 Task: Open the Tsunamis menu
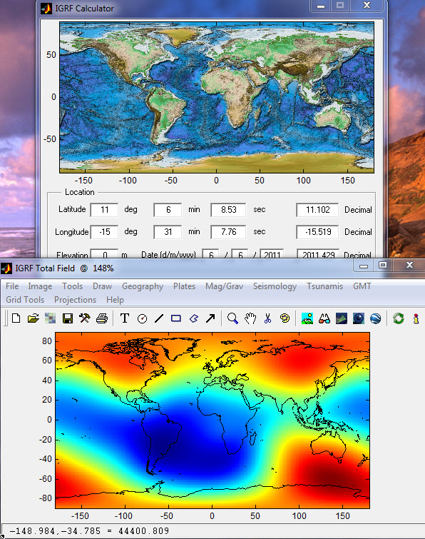tap(324, 286)
